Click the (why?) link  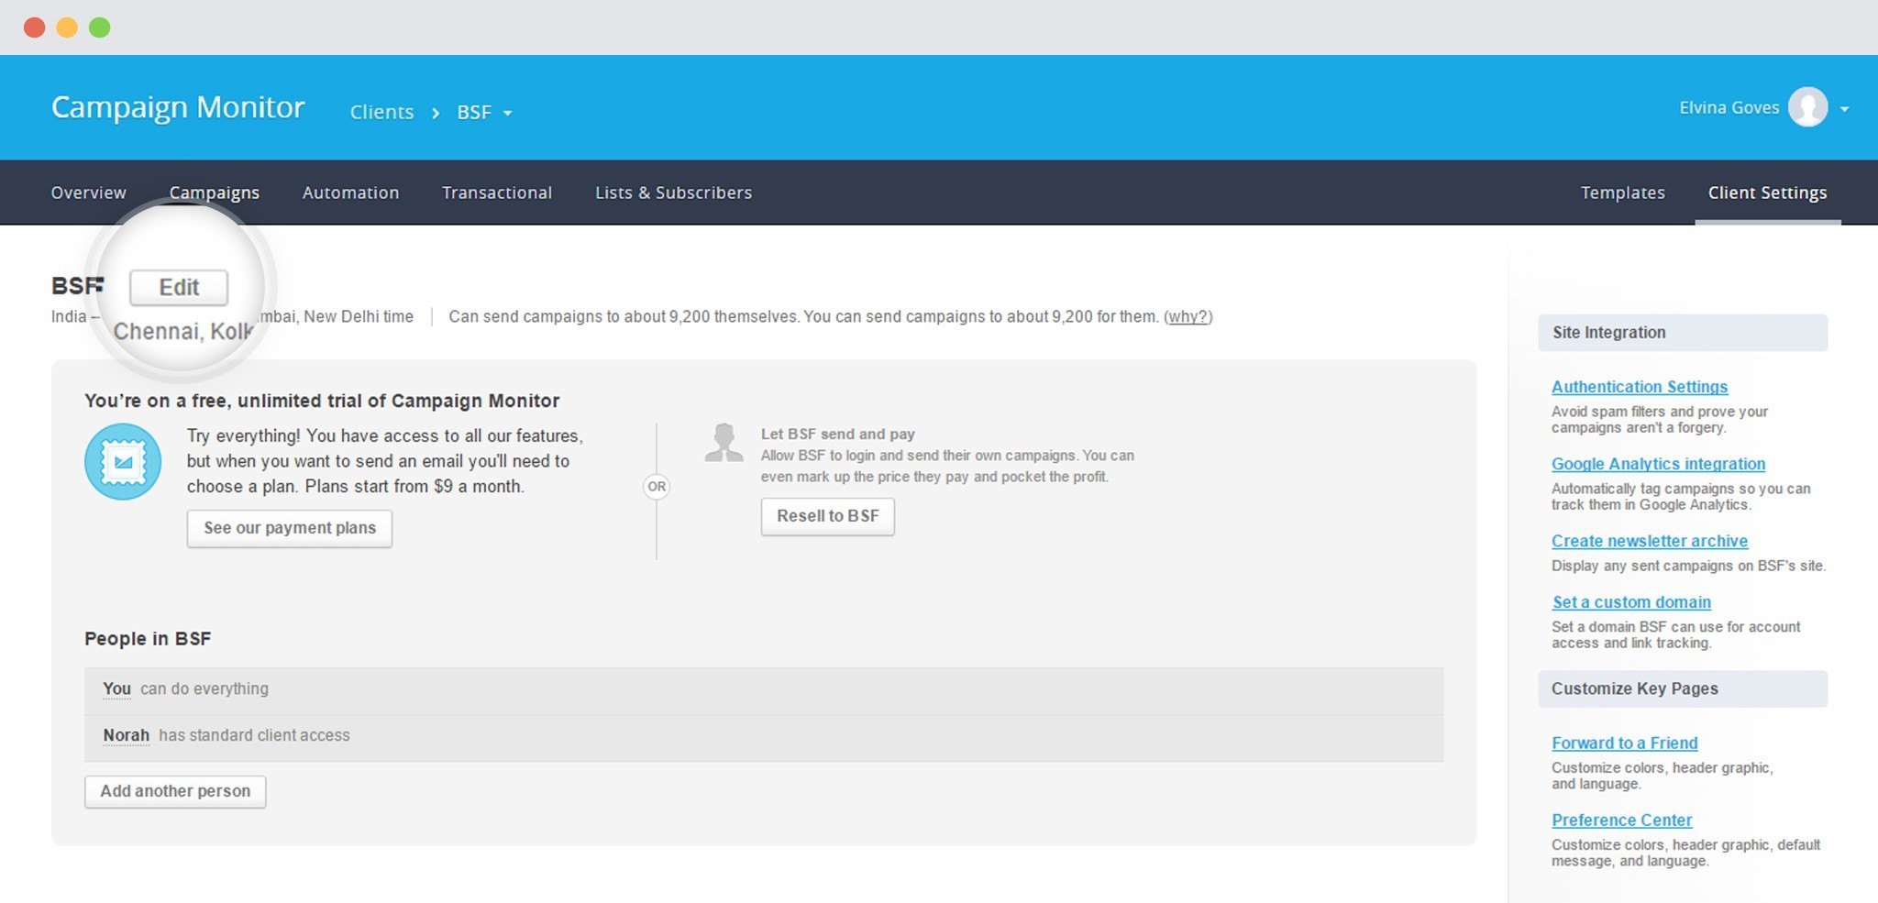[1188, 316]
